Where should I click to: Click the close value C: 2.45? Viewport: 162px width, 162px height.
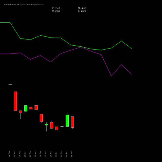56,8
